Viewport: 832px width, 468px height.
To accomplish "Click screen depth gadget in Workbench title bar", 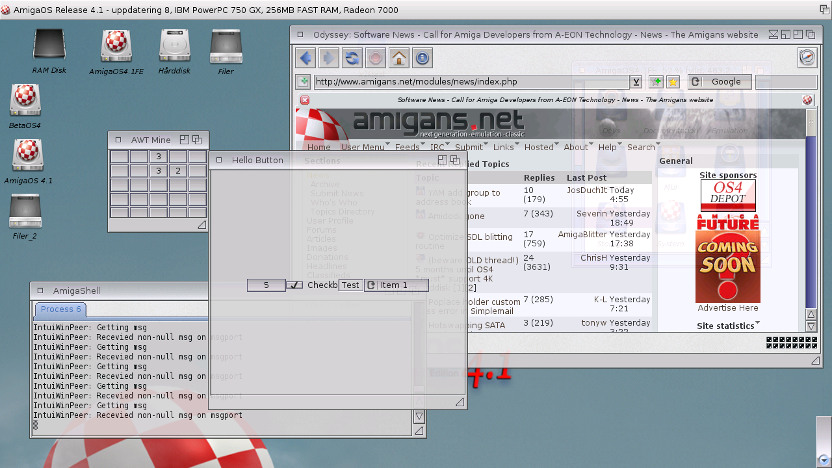I will (825, 10).
